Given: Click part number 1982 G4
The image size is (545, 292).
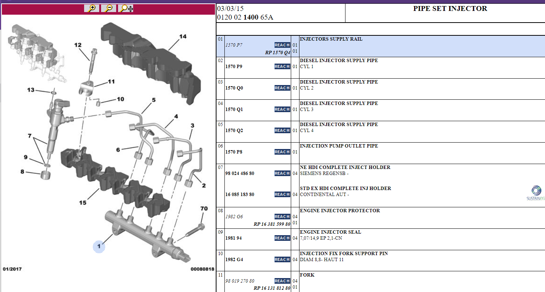Looking at the screenshot, I should [x=234, y=260].
